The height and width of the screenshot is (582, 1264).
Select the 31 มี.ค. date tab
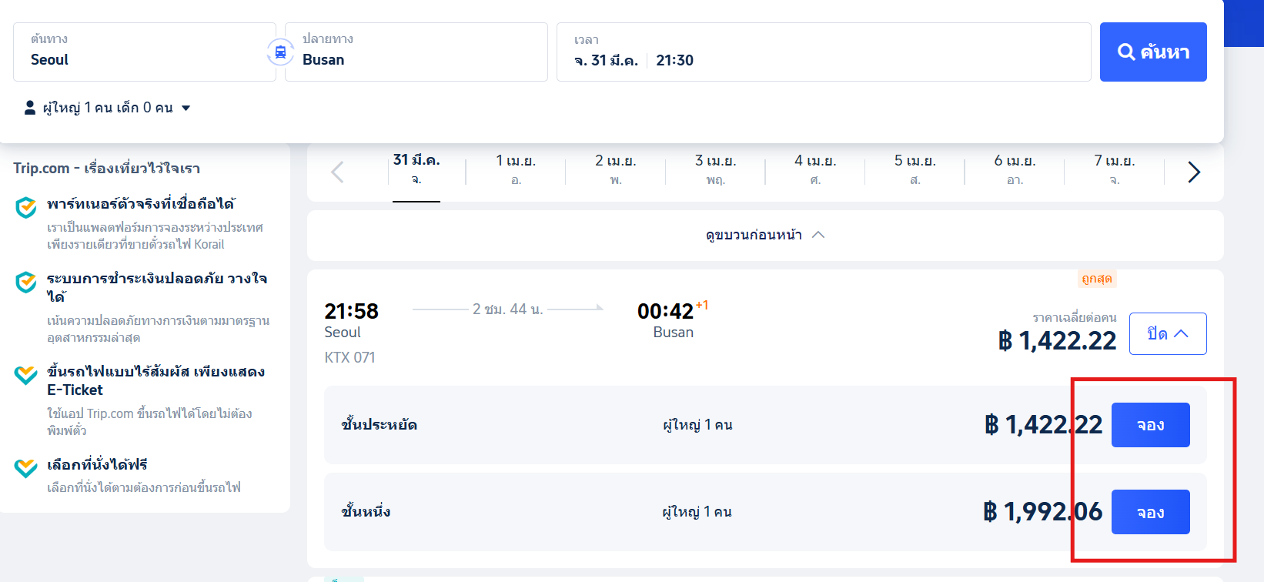416,169
